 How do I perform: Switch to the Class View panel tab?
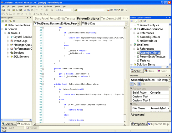pos(150,71)
